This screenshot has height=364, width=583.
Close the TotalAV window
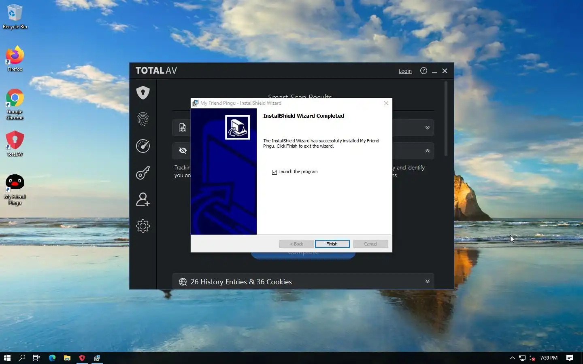445,71
